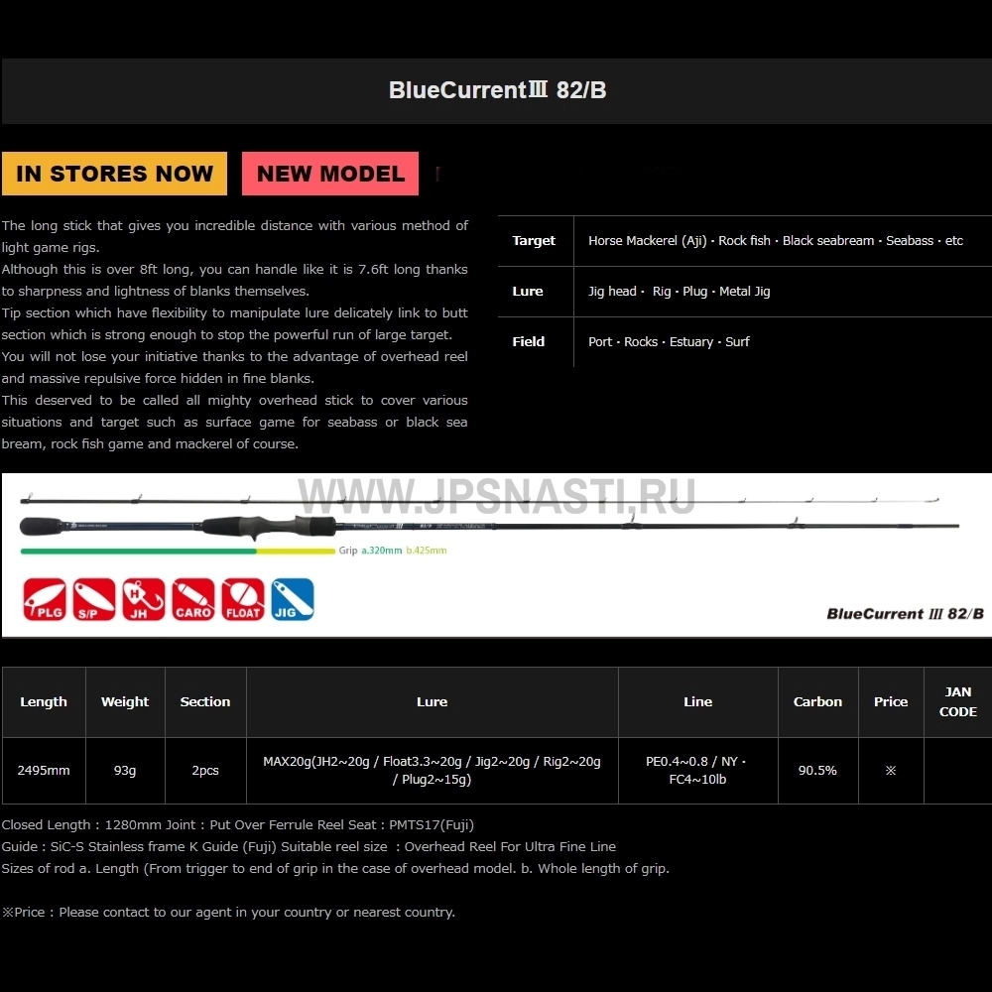The height and width of the screenshot is (992, 992).
Task: Click the Field row label
Action: coord(529,341)
